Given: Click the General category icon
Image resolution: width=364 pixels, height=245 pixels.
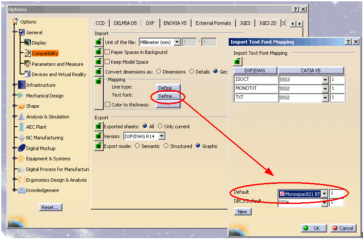Looking at the screenshot, I should point(22,32).
